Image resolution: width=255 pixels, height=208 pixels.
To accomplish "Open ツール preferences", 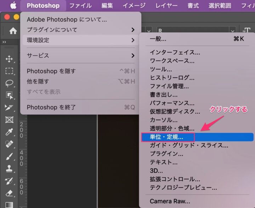I will [x=197, y=69].
